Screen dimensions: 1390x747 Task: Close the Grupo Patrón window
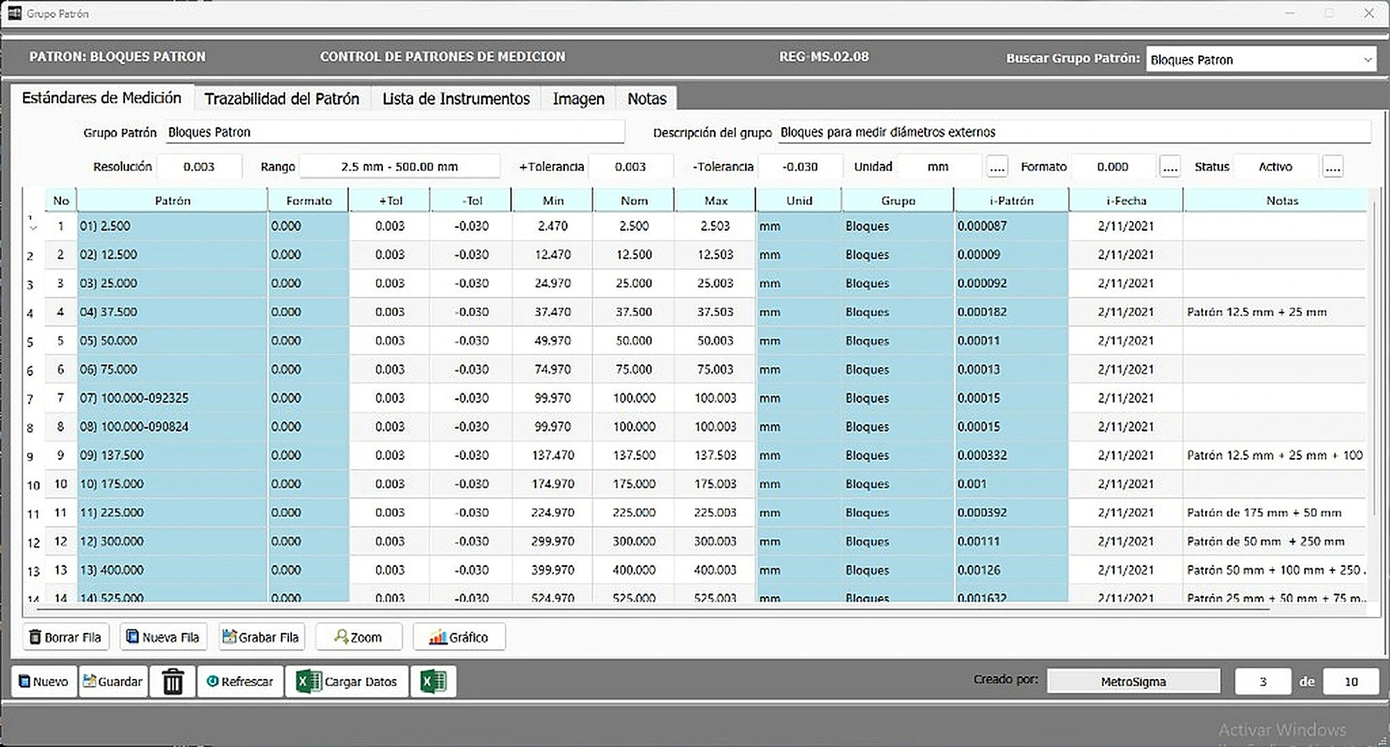[1368, 13]
